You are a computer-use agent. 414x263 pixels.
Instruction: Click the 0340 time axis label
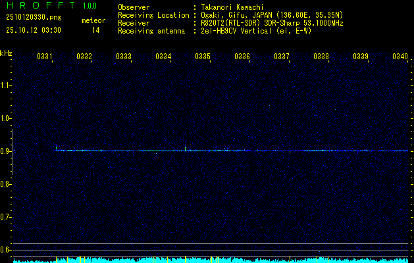click(x=400, y=56)
